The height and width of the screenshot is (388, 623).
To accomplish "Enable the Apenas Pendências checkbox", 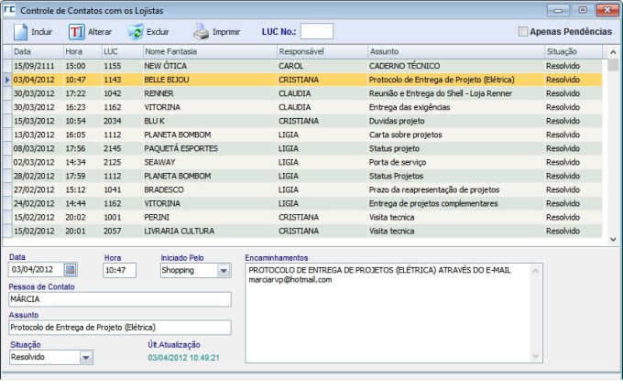I will 523,31.
